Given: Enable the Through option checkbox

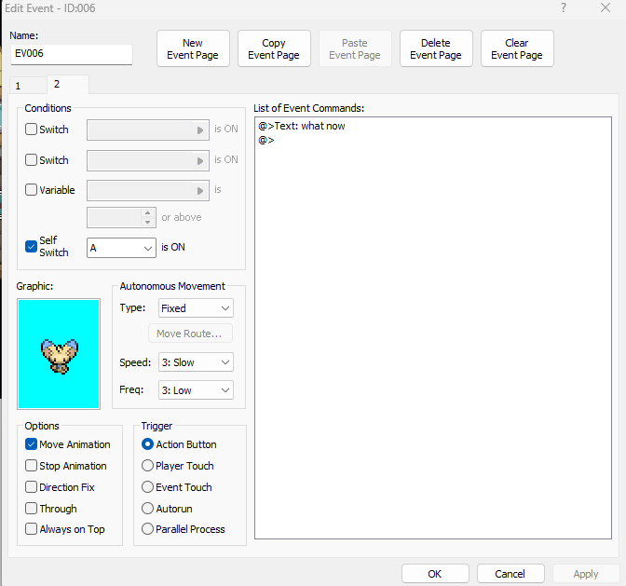Looking at the screenshot, I should [32, 509].
